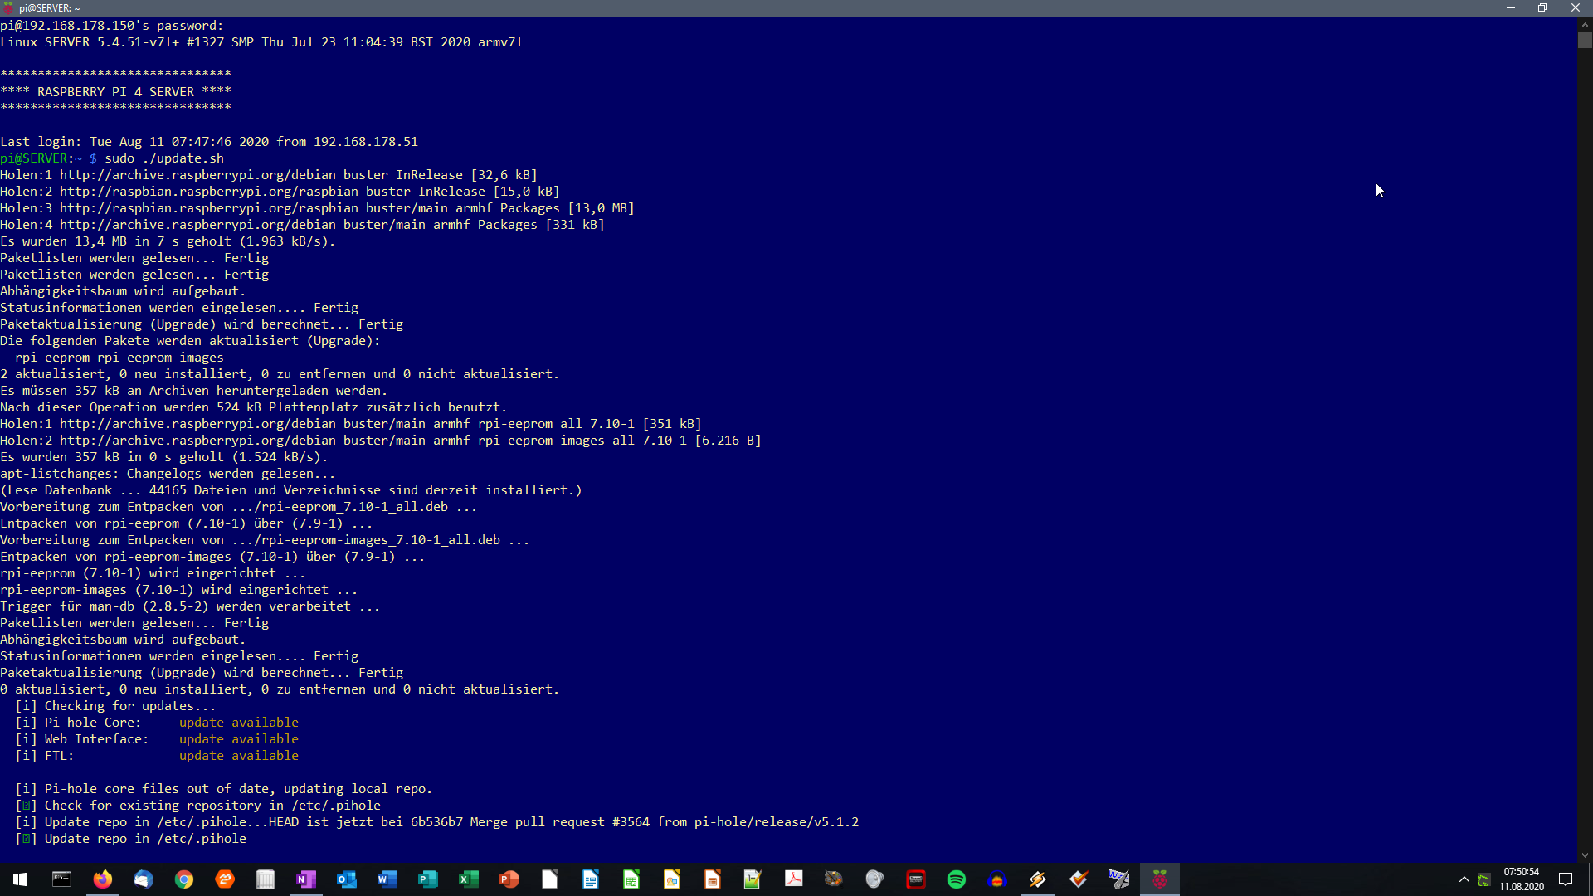Click 'Trigger für man-db' line
The image size is (1593, 896).
point(190,606)
